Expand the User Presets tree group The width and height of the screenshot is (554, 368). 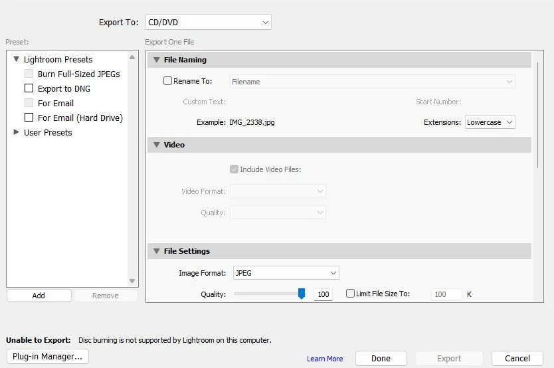coord(16,132)
